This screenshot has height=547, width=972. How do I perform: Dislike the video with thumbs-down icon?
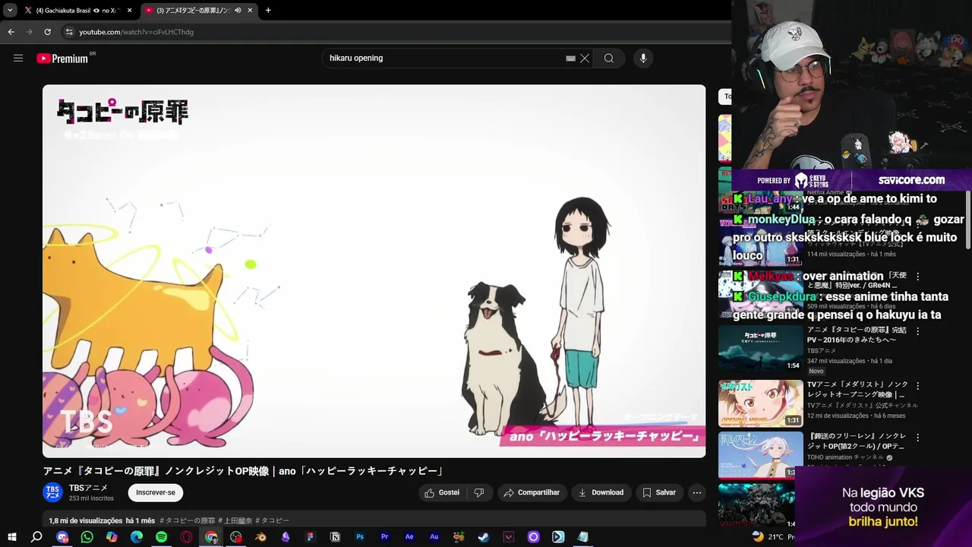pos(479,492)
